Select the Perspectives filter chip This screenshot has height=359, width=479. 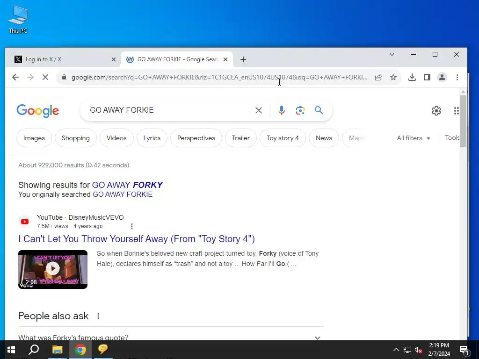click(x=196, y=138)
